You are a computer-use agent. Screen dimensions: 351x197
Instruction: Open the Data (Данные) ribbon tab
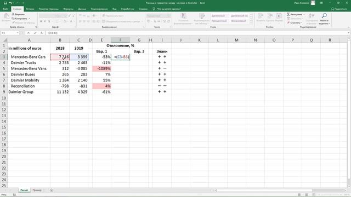[x=82, y=9]
